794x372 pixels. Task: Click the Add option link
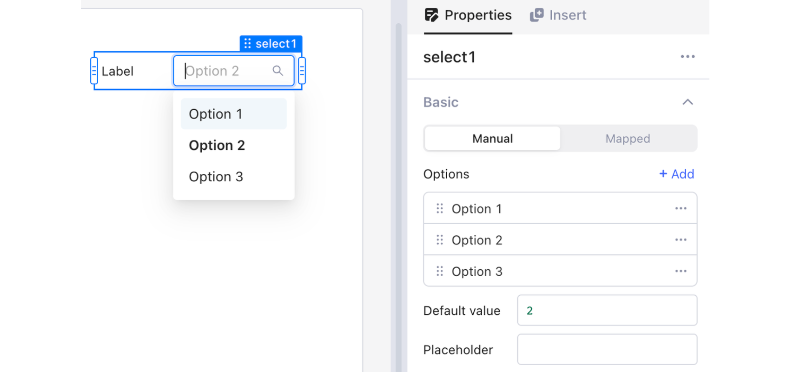(676, 174)
